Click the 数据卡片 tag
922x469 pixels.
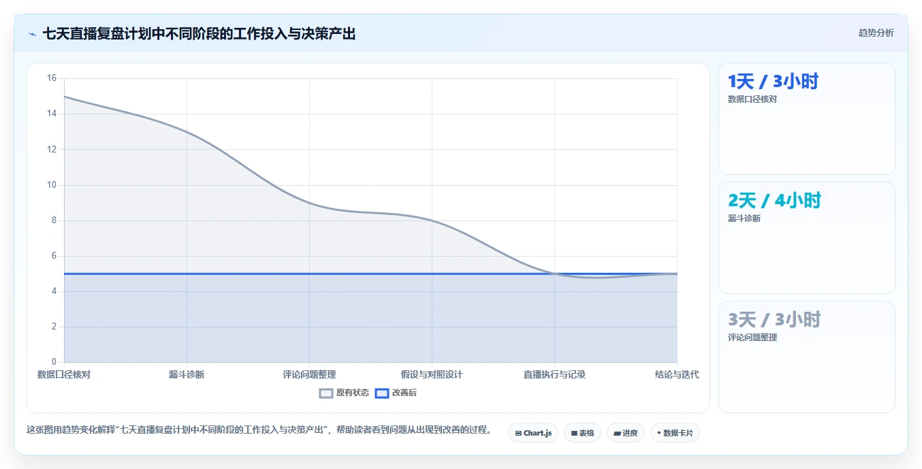point(675,433)
